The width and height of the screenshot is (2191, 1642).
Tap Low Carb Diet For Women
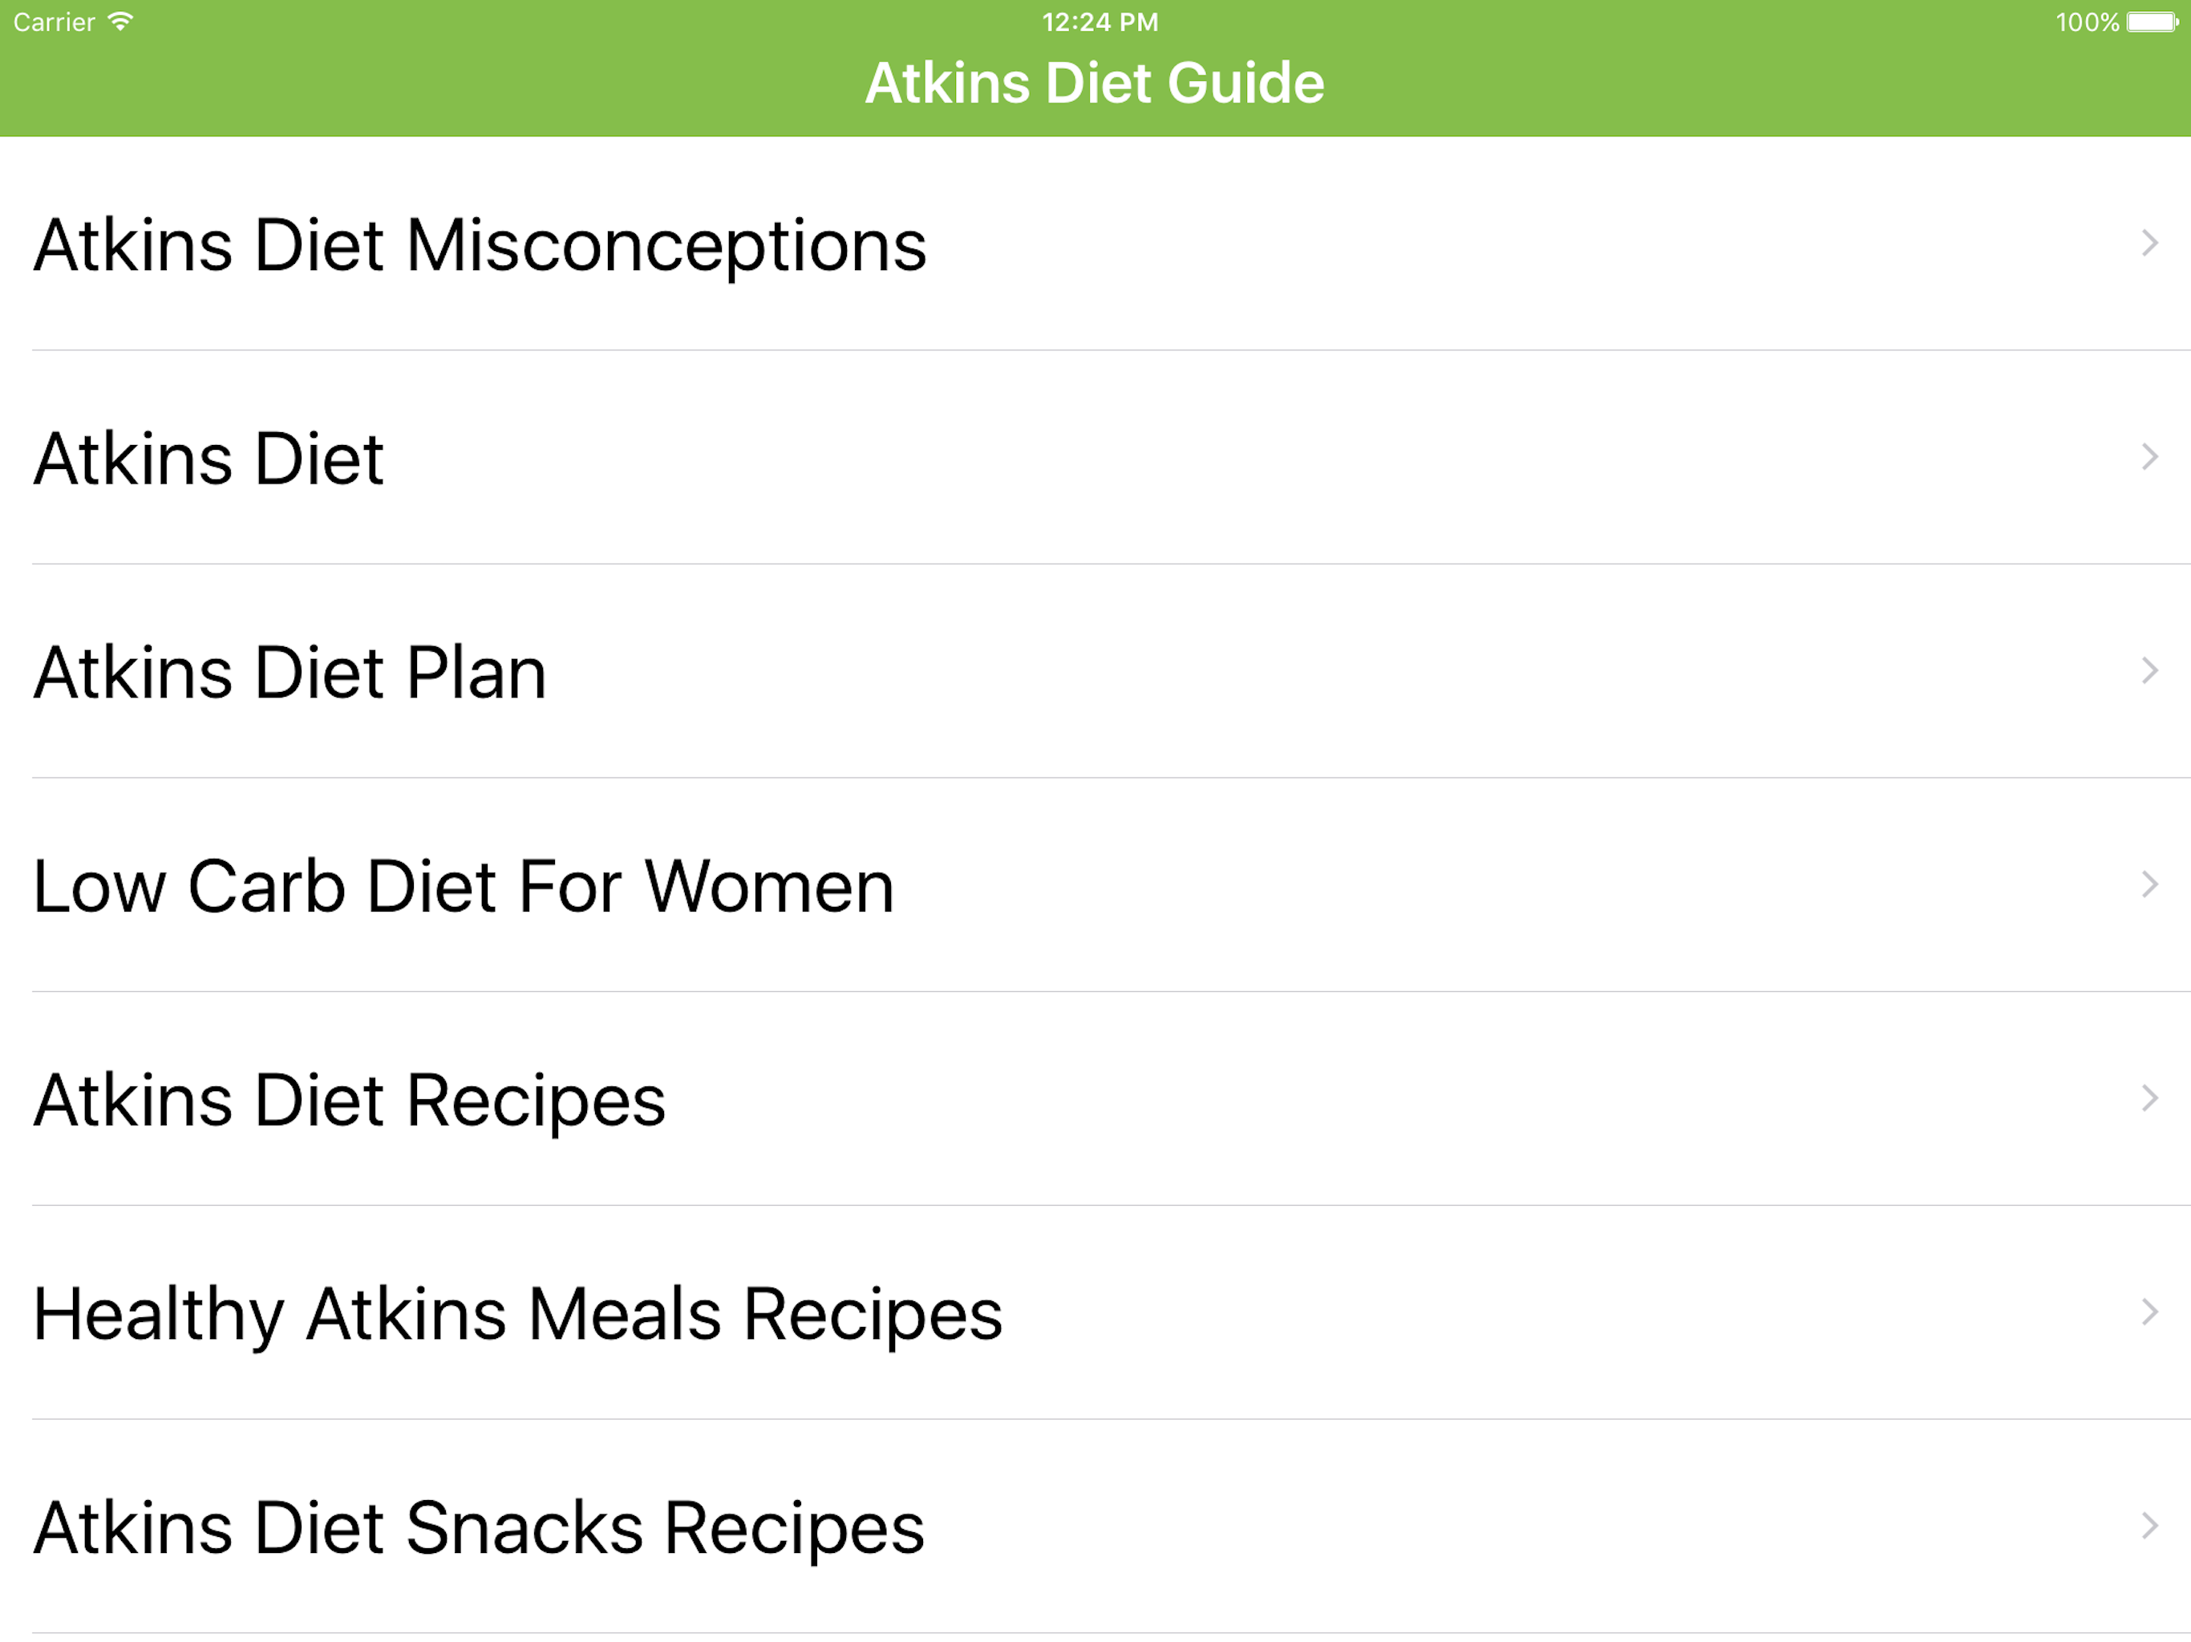pos(464,887)
